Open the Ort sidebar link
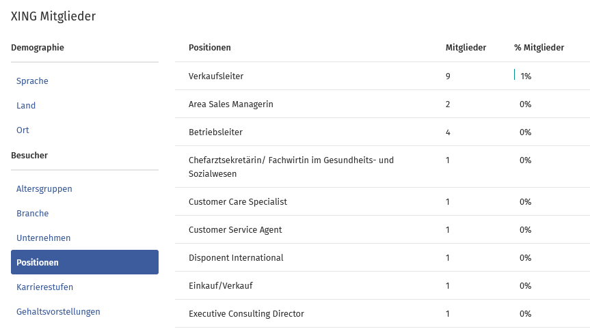This screenshot has height=329, width=590. (x=23, y=130)
